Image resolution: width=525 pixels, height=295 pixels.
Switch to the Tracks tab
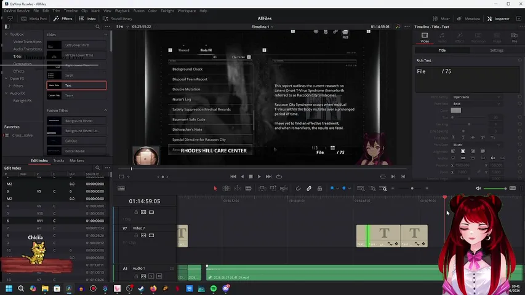(58, 160)
